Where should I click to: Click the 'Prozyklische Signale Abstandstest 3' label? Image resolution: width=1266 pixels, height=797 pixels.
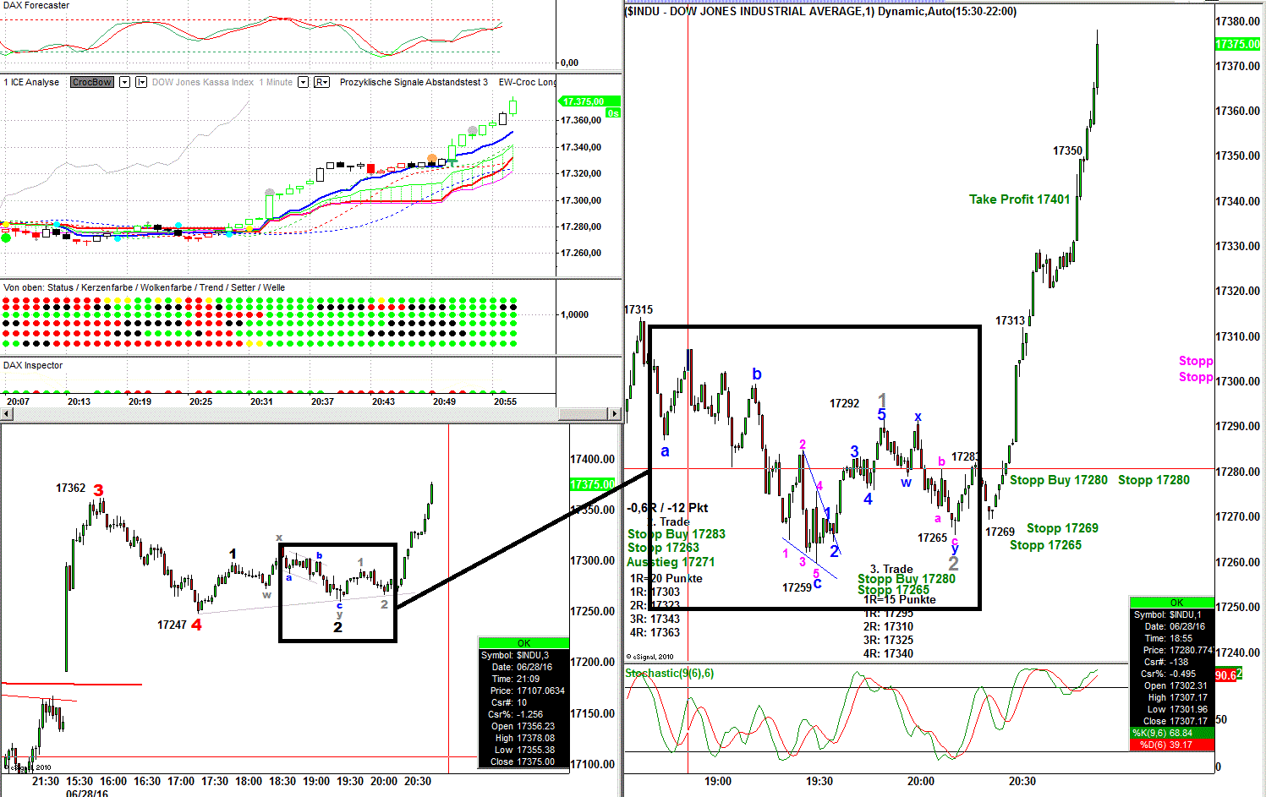414,82
